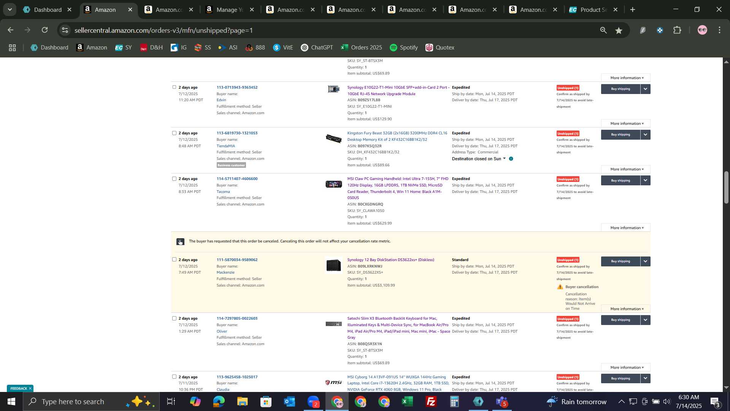The height and width of the screenshot is (411, 730).
Task: Open the site information icon beside URL
Action: (x=65, y=30)
